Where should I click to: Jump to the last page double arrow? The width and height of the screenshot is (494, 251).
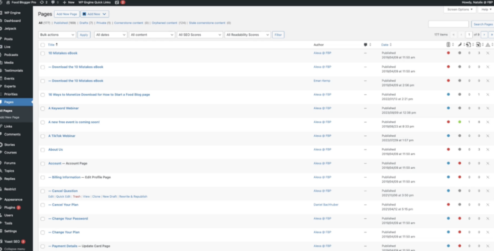[491, 35]
